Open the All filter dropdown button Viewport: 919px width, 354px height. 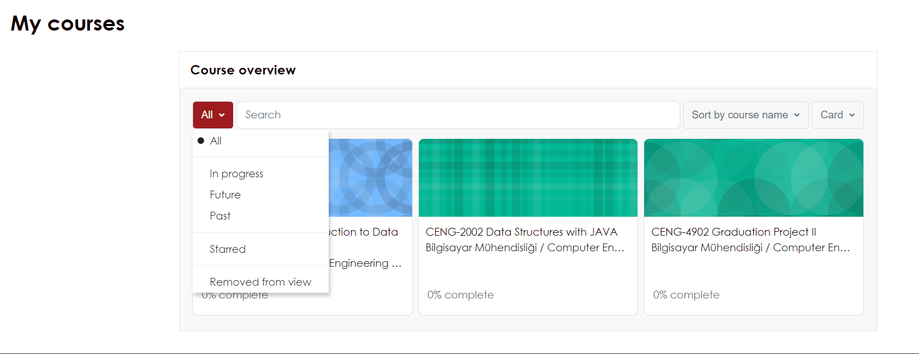tap(213, 115)
